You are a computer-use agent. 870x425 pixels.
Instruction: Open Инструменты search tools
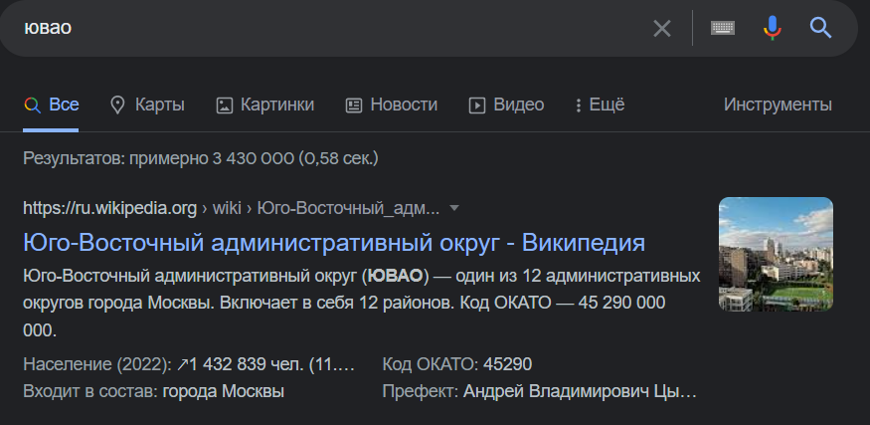pos(778,105)
